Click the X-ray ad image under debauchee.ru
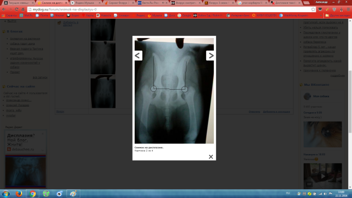The image size is (352, 198). pyautogui.click(x=26, y=171)
